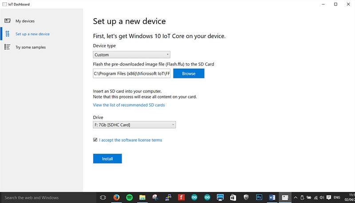Open the recommended SD cards list link
Image resolution: width=355 pixels, height=203 pixels.
(129, 105)
